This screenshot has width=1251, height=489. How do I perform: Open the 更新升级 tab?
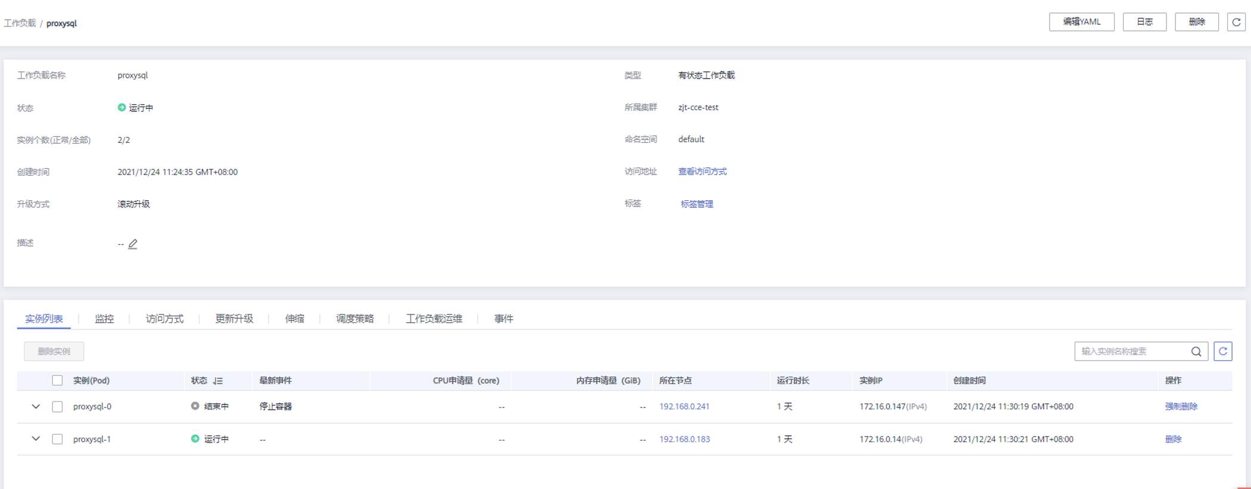[234, 319]
